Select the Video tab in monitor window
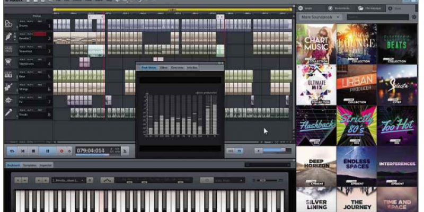This screenshot has width=424, height=212. [163, 68]
